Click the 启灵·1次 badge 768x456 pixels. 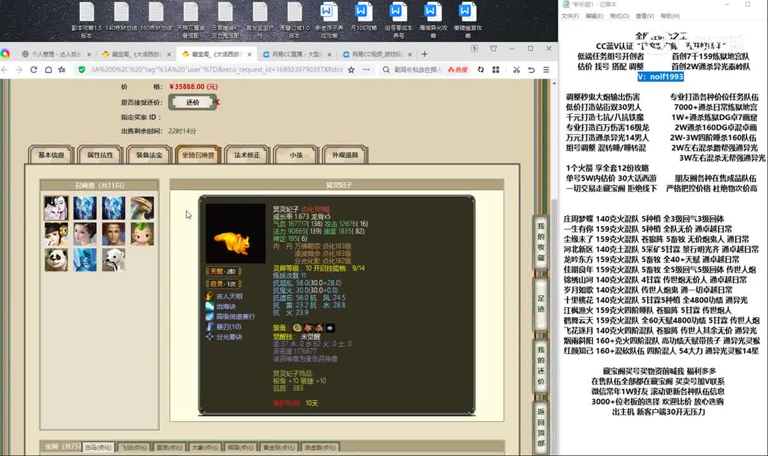tap(222, 284)
